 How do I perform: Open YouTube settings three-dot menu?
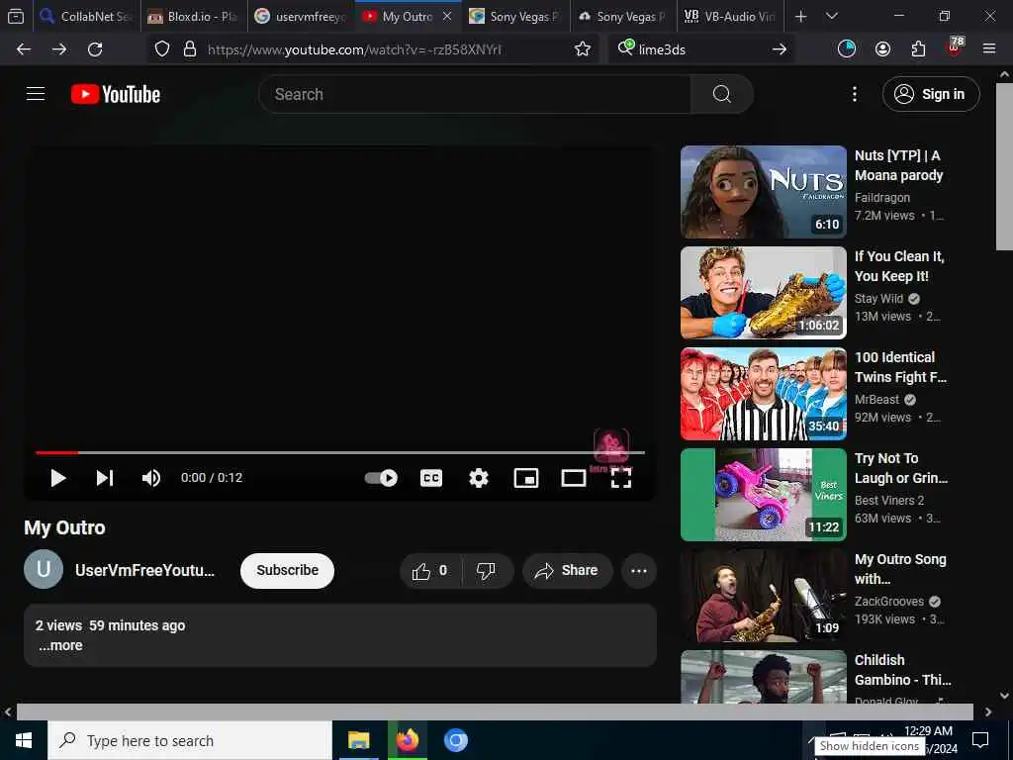854,94
